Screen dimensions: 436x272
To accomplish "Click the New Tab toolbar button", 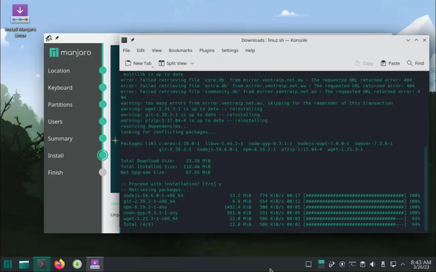I will pos(138,63).
